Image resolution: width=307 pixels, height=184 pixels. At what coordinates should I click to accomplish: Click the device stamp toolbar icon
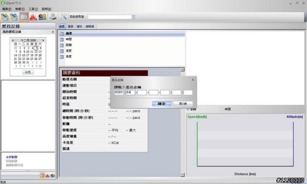coord(53,17)
